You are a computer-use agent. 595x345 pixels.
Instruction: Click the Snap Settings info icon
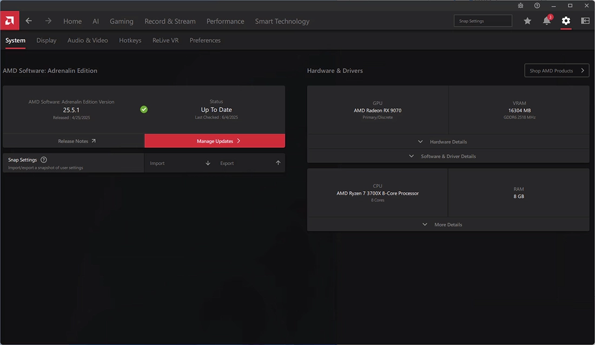(43, 159)
